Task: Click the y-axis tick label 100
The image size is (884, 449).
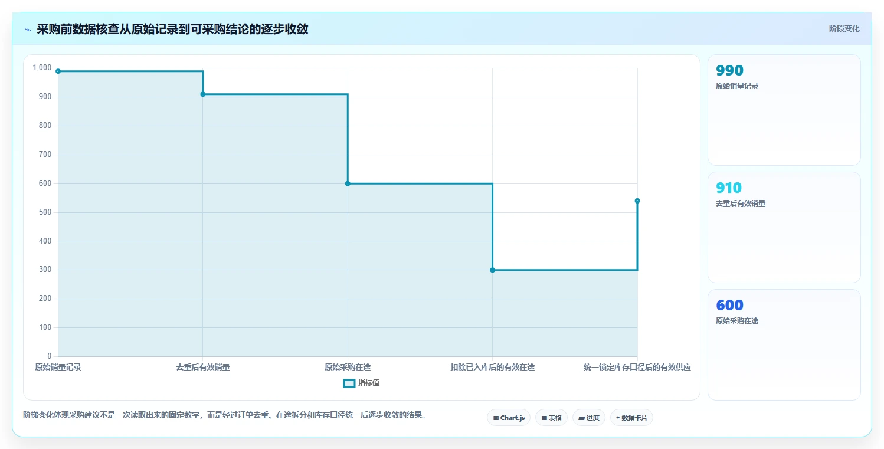Action: tap(45, 327)
